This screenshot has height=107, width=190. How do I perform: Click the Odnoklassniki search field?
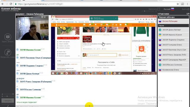(139, 25)
